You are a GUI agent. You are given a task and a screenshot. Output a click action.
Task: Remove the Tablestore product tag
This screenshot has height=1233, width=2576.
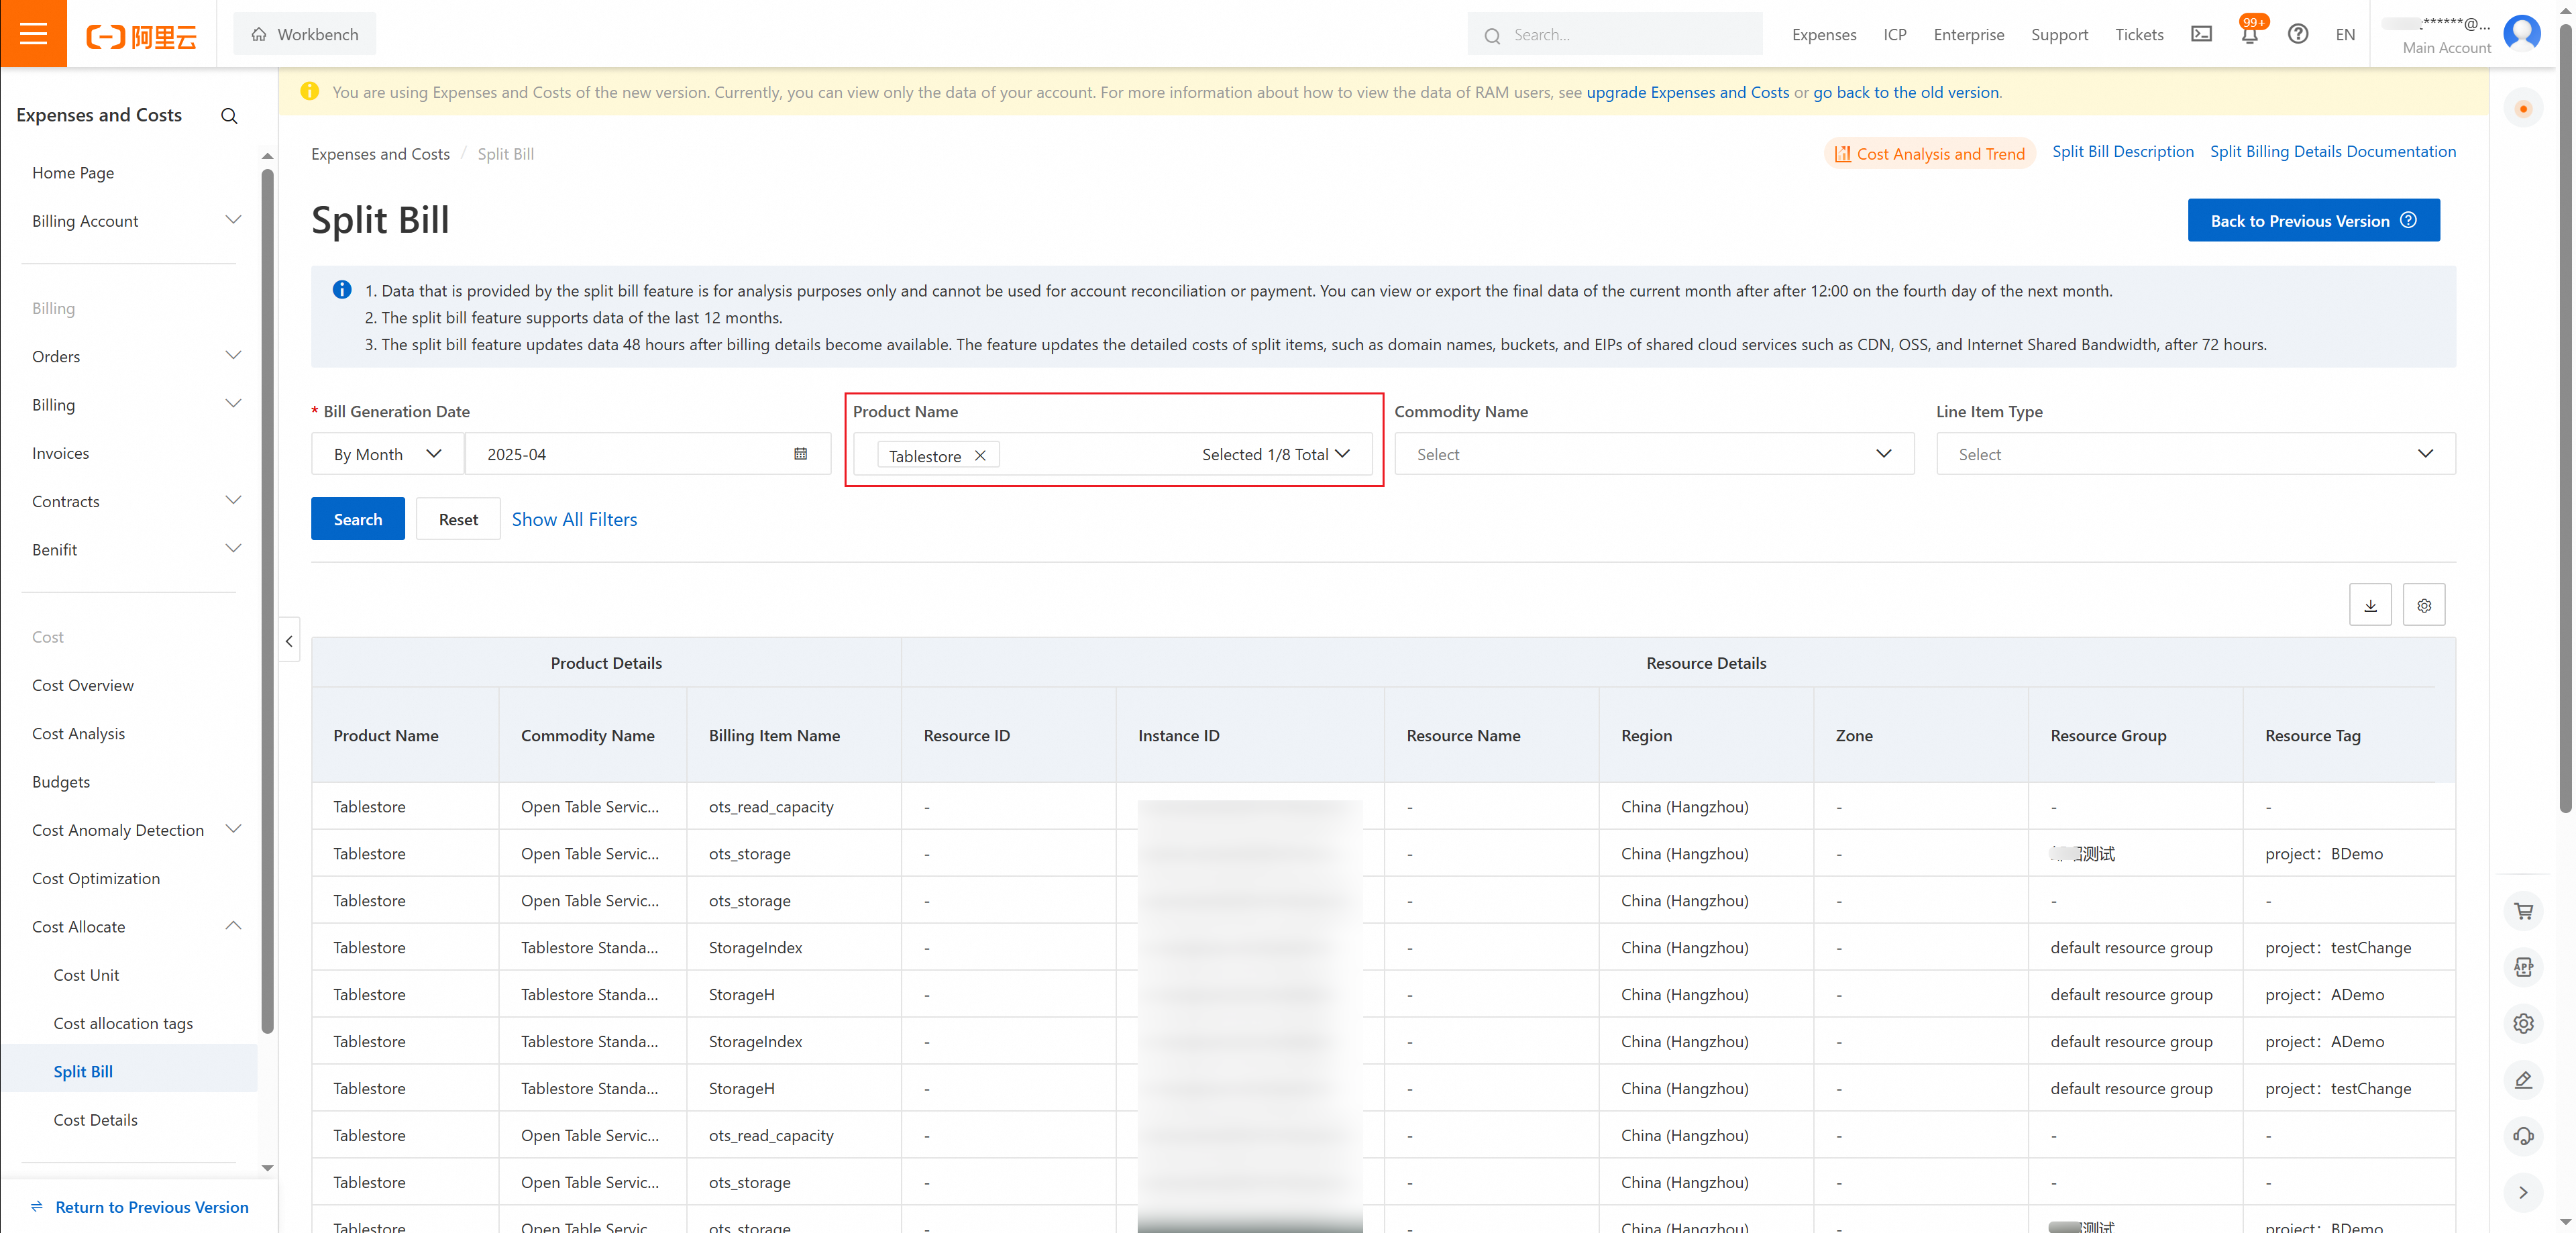tap(980, 456)
